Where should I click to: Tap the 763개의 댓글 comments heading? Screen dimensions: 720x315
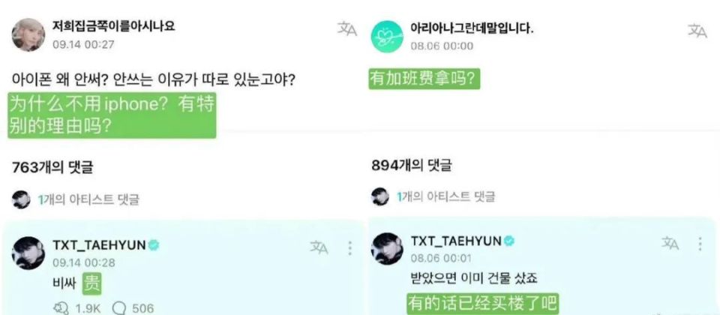tap(52, 167)
